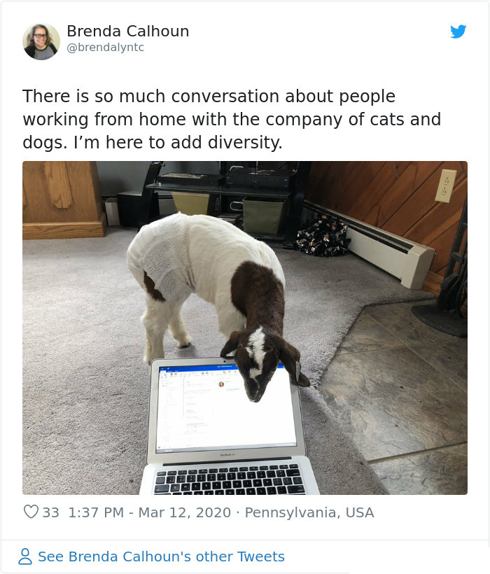Screen dimensions: 490x574
Task: Click the slate tile floor in the photo
Action: [x=399, y=395]
